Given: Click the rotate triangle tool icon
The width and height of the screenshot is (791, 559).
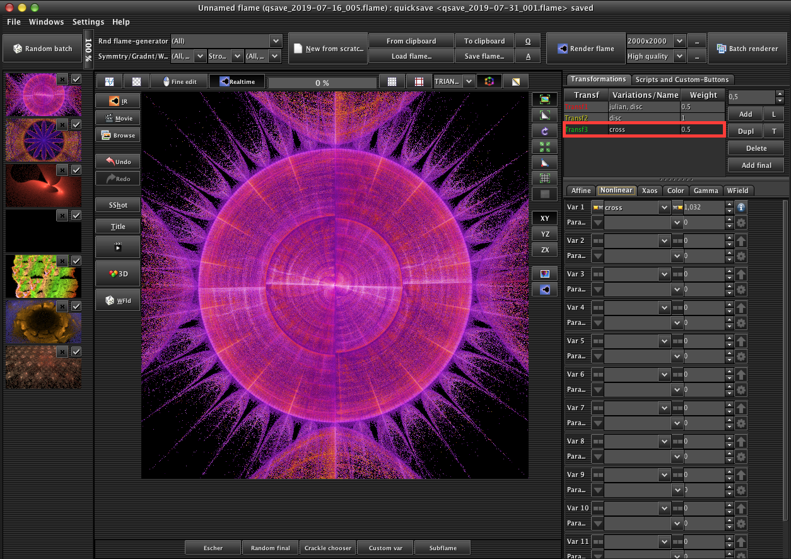Looking at the screenshot, I should (x=544, y=131).
